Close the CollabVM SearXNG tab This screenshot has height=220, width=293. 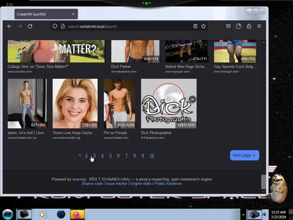(x=73, y=14)
